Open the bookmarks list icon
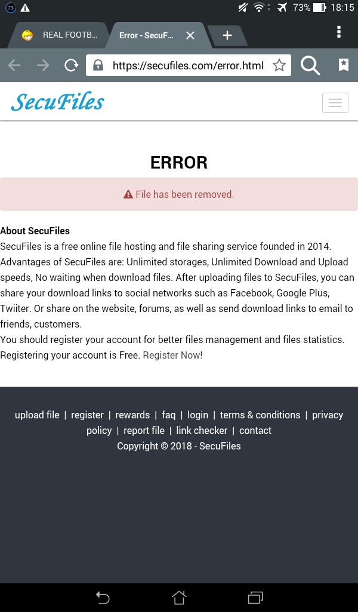The width and height of the screenshot is (358, 612). [x=344, y=65]
